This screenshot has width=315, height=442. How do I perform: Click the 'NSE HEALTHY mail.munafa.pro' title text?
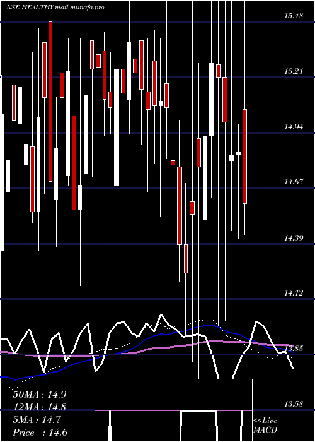55,8
